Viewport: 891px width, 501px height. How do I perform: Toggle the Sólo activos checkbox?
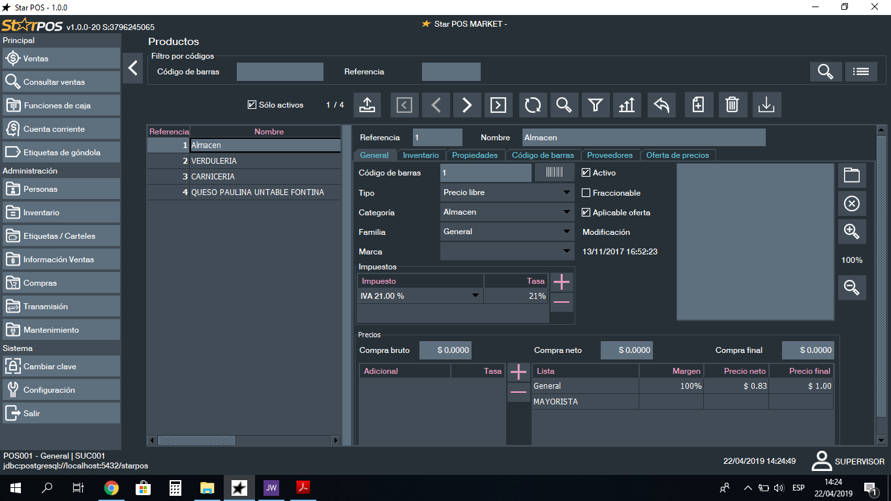click(252, 105)
